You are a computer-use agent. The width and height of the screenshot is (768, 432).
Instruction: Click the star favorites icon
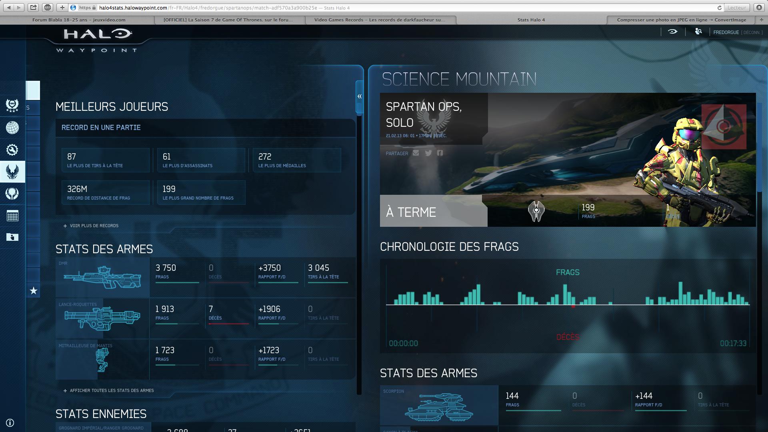34,291
